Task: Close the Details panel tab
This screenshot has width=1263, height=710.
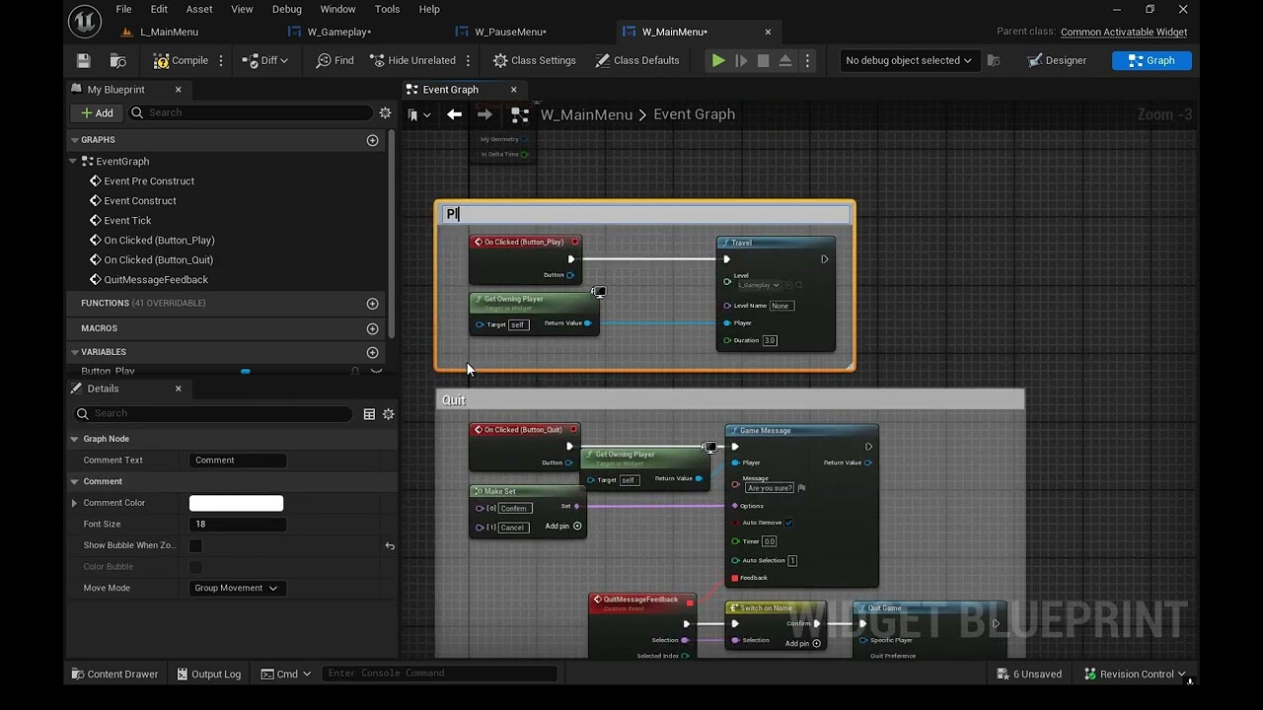Action: (179, 389)
